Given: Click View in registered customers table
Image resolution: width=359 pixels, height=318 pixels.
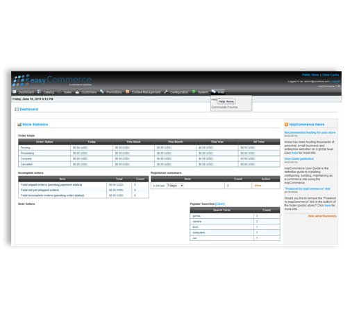Looking at the screenshot, I should (x=258, y=186).
